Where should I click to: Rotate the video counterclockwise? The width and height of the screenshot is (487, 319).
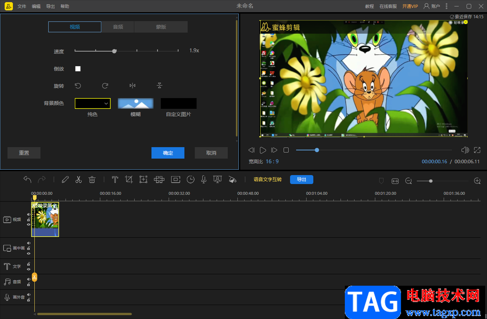(x=78, y=86)
